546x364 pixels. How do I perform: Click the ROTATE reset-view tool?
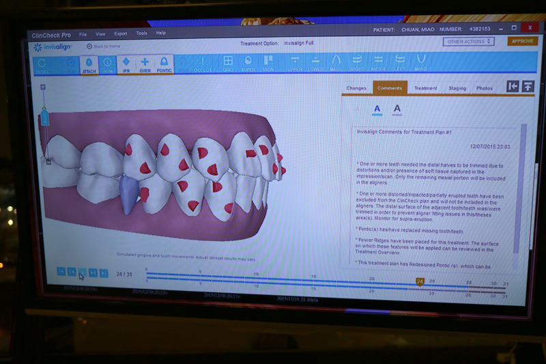pyautogui.click(x=42, y=66)
